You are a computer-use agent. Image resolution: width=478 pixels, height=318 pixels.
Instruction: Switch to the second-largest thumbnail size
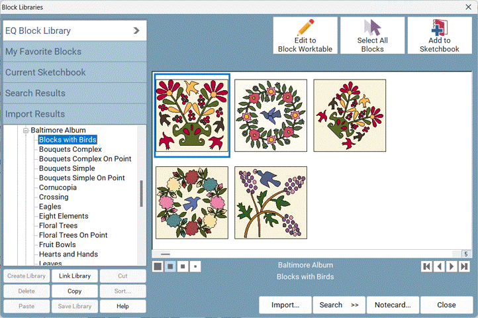point(170,266)
